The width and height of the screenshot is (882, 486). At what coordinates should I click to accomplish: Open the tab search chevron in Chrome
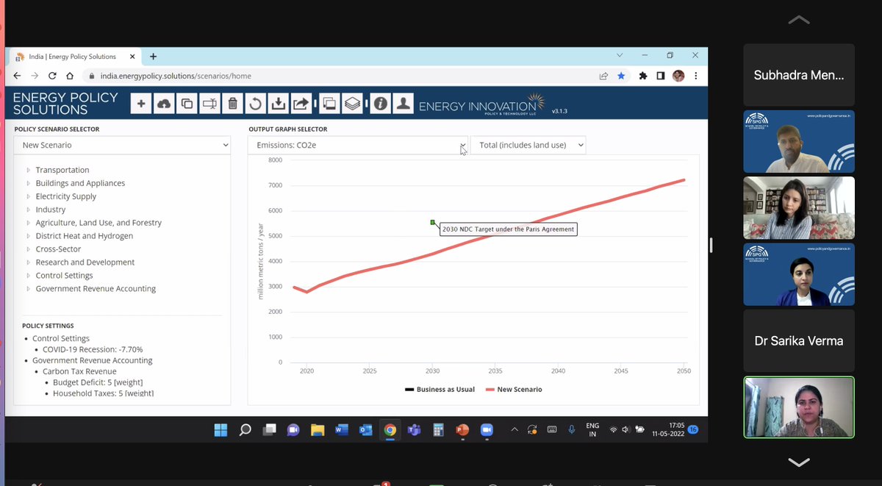pos(620,55)
